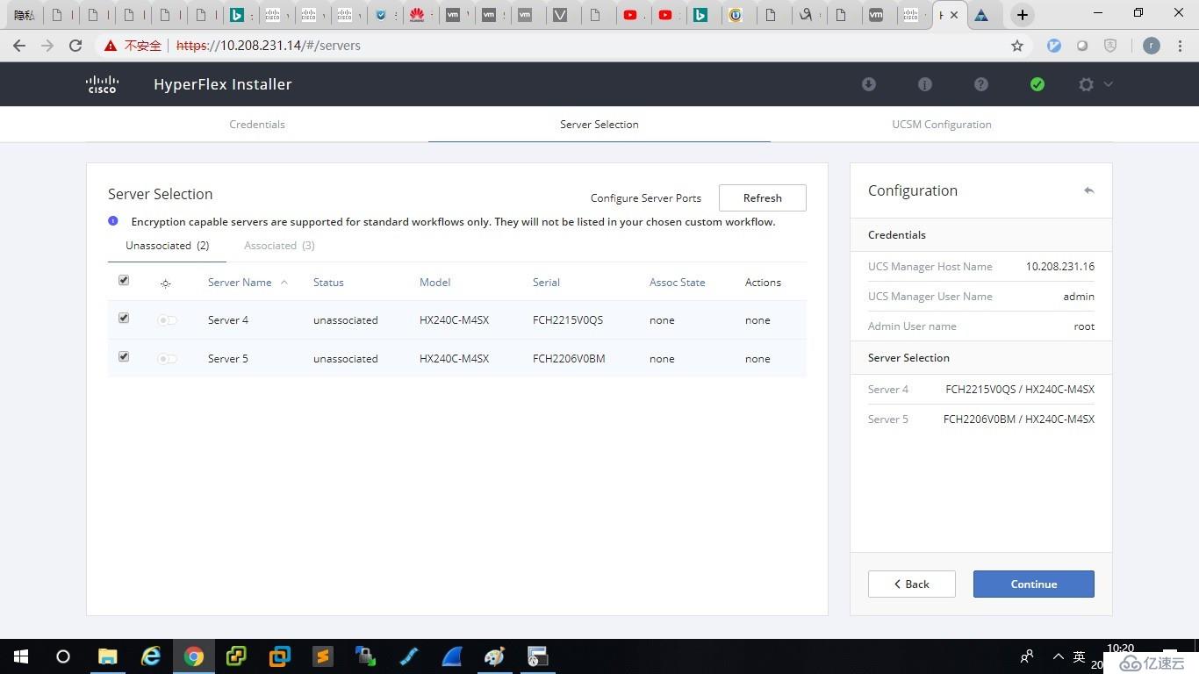Click the not-secure warning triangle
This screenshot has width=1199, height=674.
tap(111, 46)
